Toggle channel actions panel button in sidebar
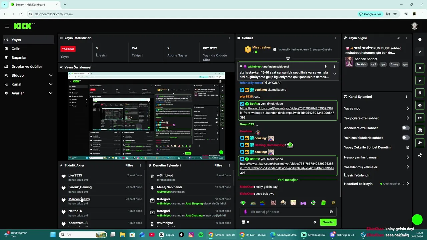Image resolution: width=427 pixels, height=240 pixels. pyautogui.click(x=420, y=130)
